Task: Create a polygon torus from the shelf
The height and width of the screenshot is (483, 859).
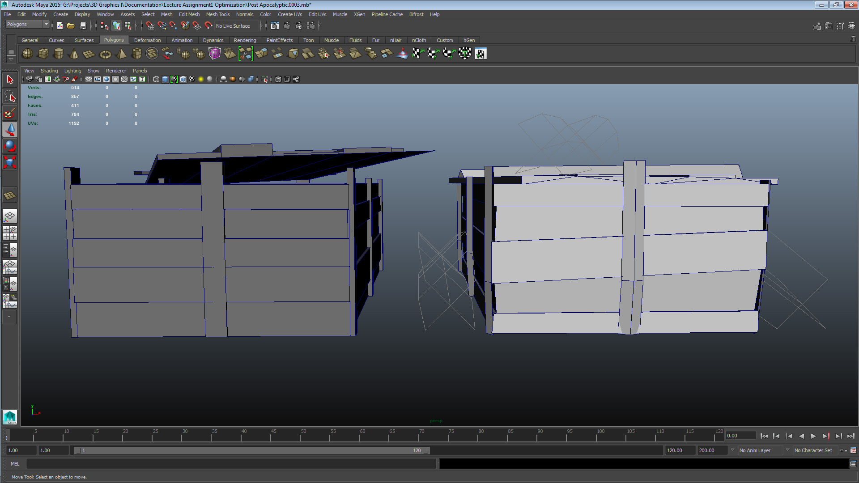Action: point(105,54)
